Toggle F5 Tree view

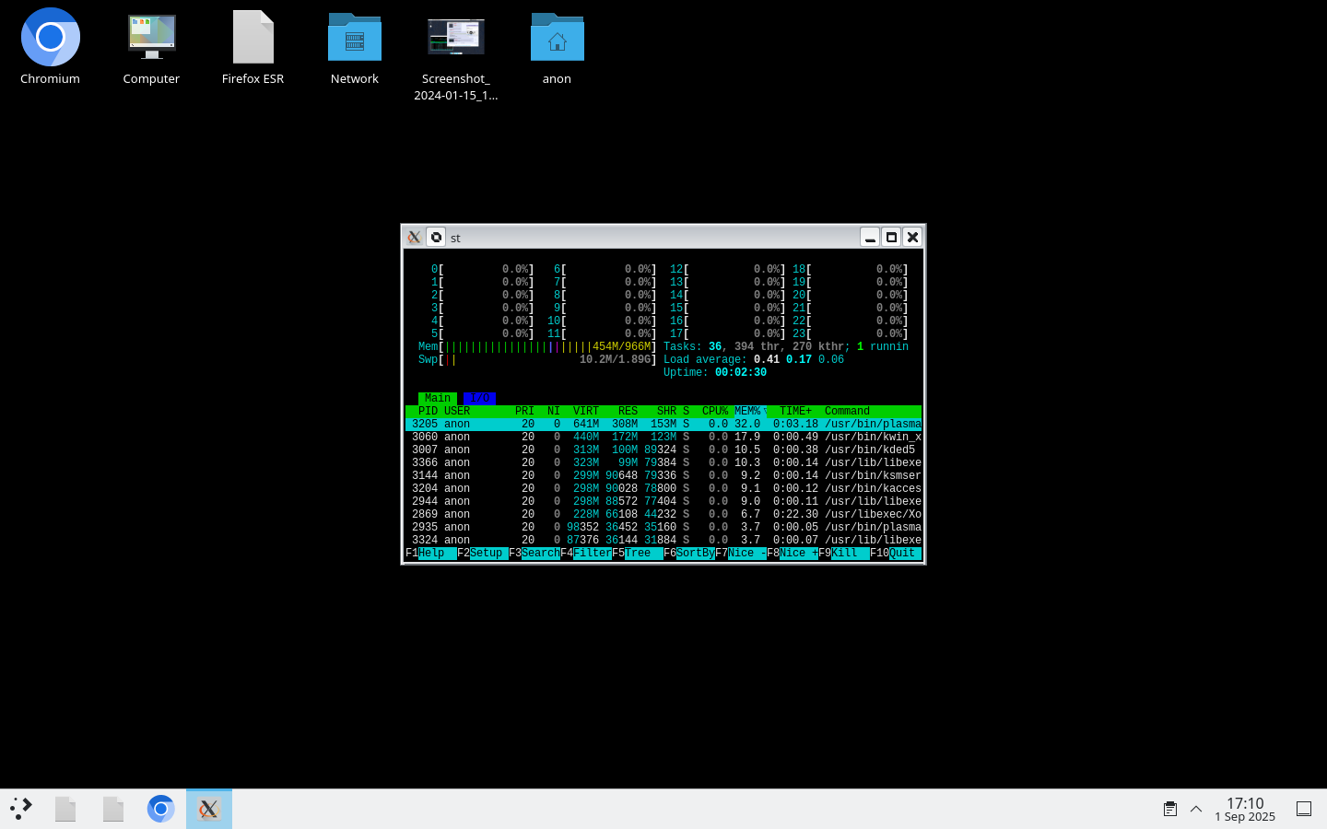pos(638,553)
